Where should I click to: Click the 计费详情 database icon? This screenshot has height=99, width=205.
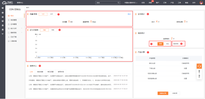click(x=9, y=41)
